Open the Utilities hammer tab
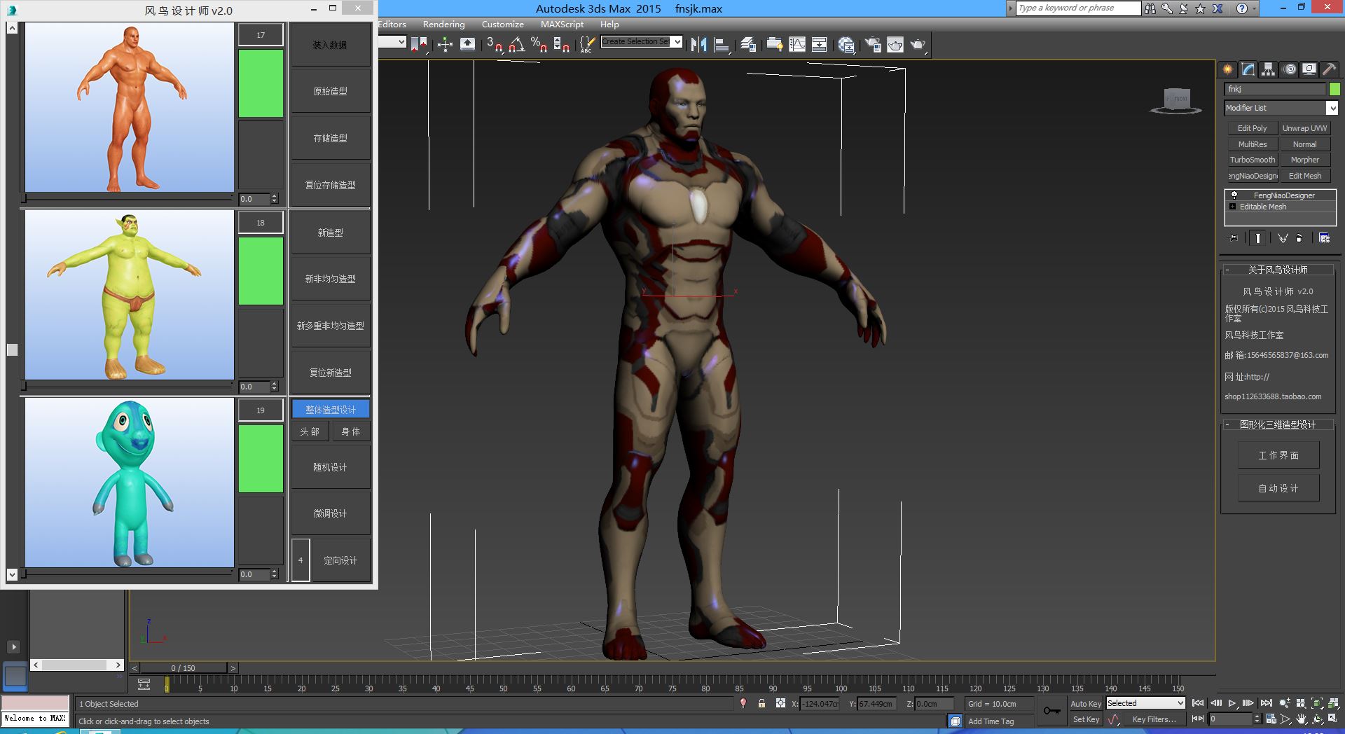This screenshot has width=1345, height=734. (x=1329, y=69)
